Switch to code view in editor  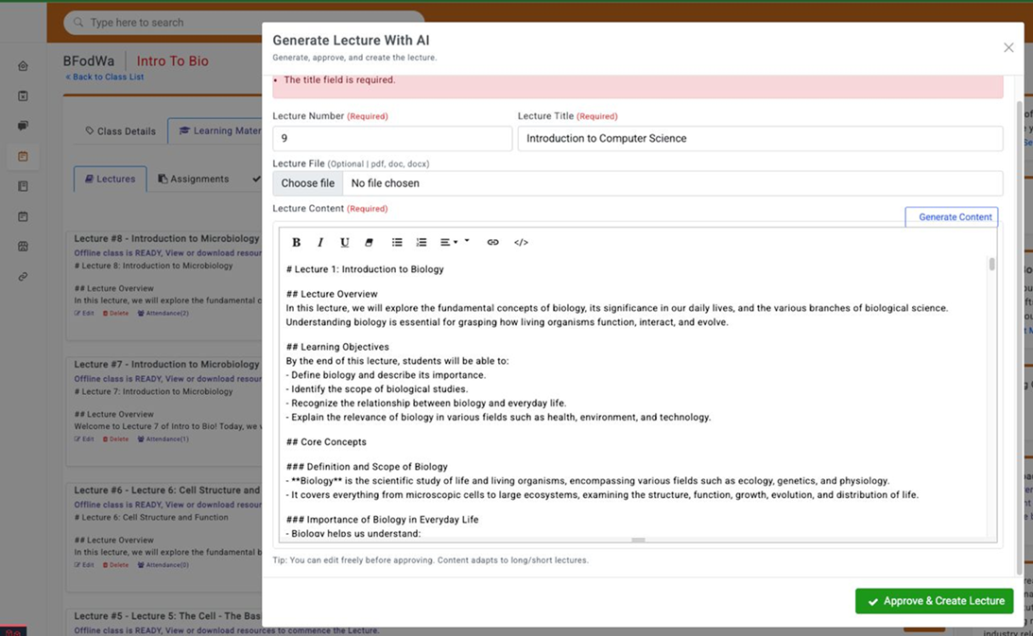click(x=521, y=243)
